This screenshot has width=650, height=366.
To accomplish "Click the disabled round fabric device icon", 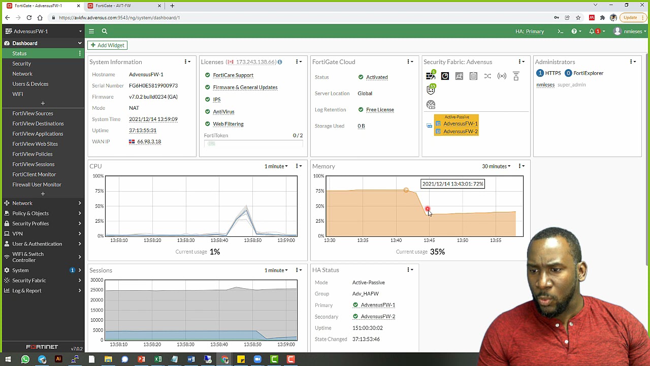I will pyautogui.click(x=431, y=104).
